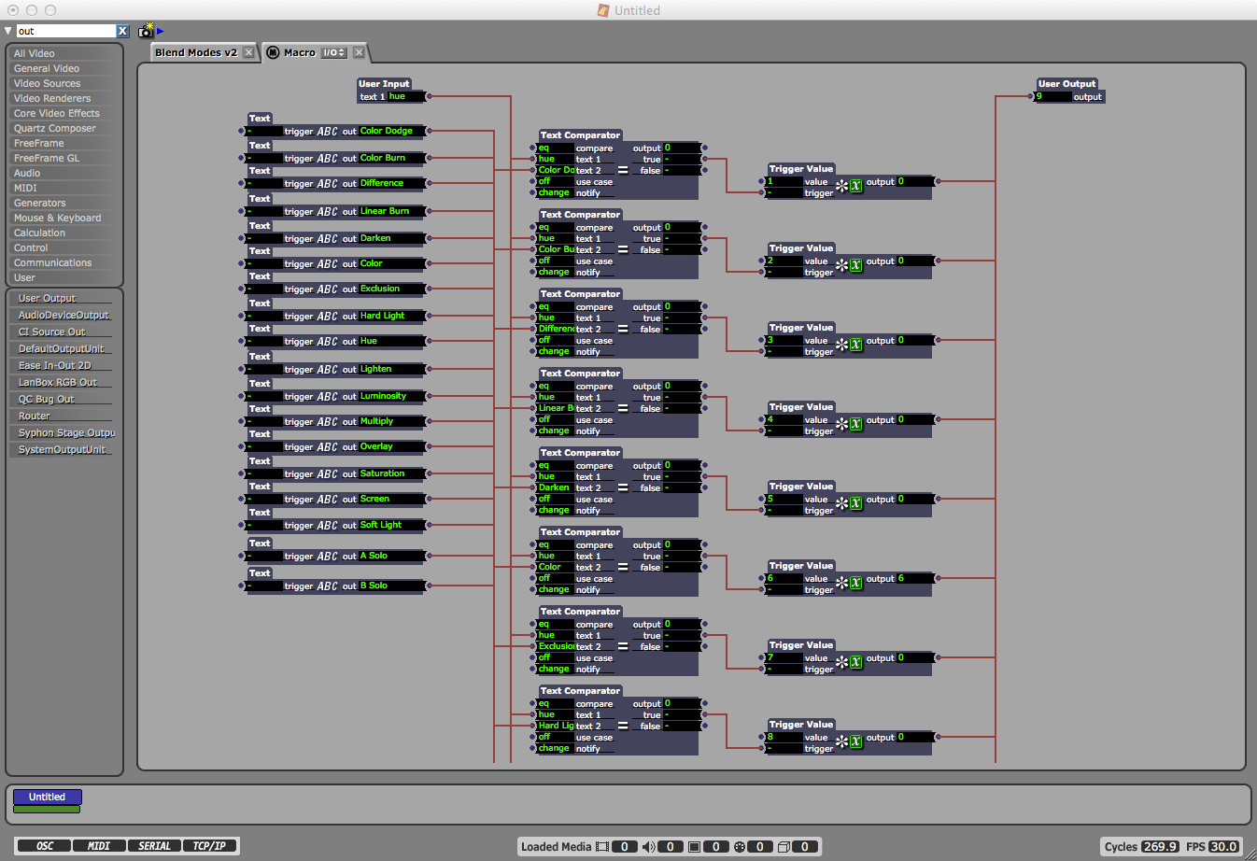Screen dimensions: 1257x861
Task: Click the Loaded Media picture icon
Action: (x=694, y=847)
